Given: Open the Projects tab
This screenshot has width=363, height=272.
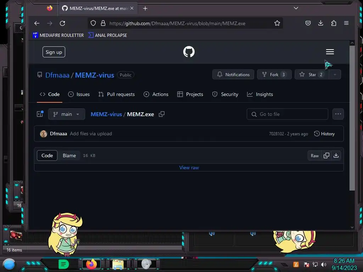Looking at the screenshot, I should click(x=190, y=94).
